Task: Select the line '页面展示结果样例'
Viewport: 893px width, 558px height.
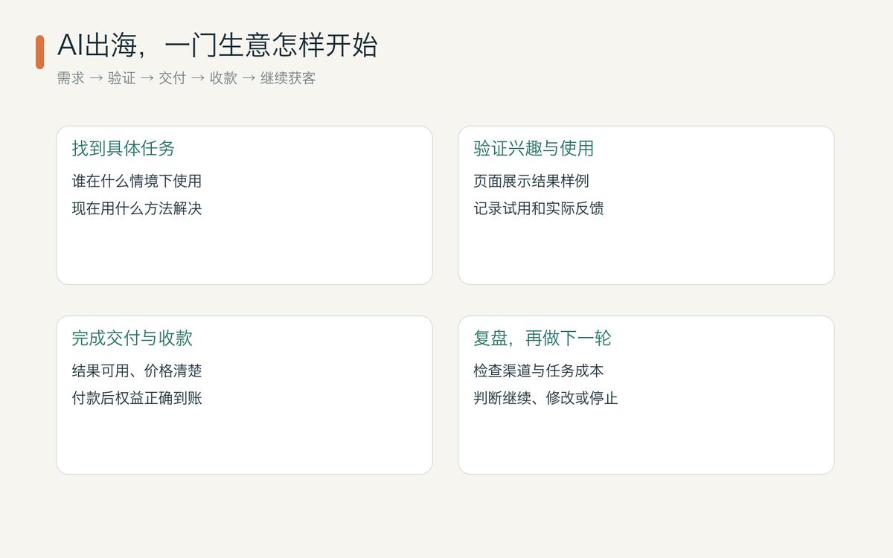Action: click(x=531, y=181)
